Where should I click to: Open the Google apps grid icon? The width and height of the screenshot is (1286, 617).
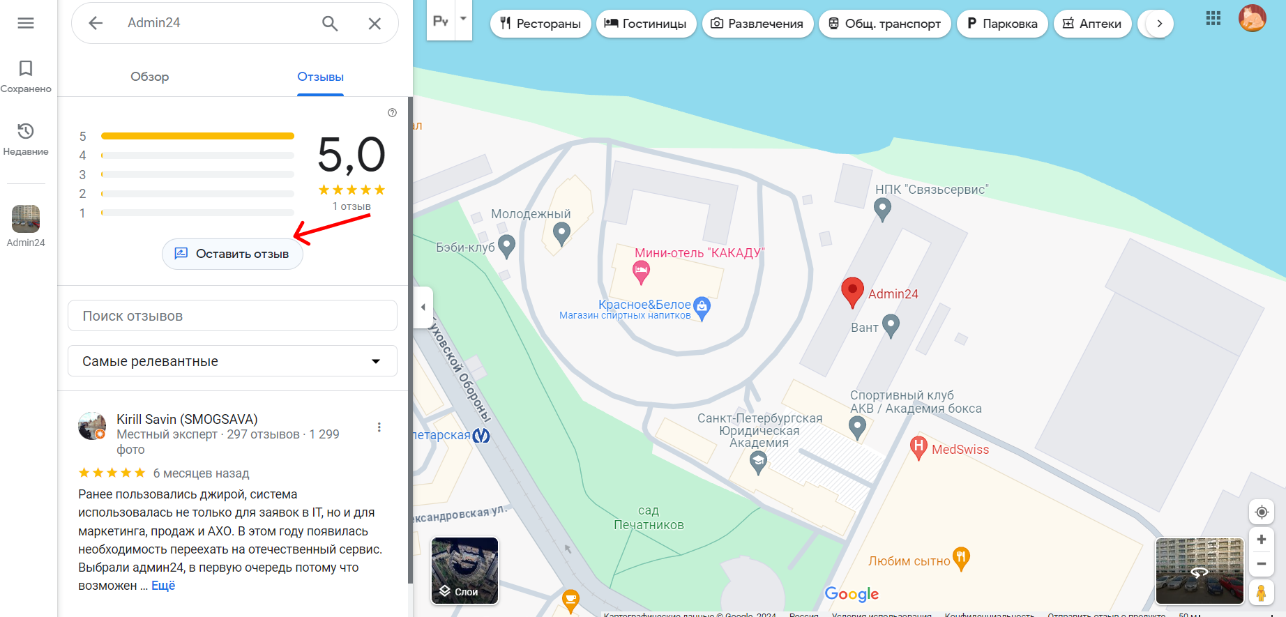click(1213, 19)
